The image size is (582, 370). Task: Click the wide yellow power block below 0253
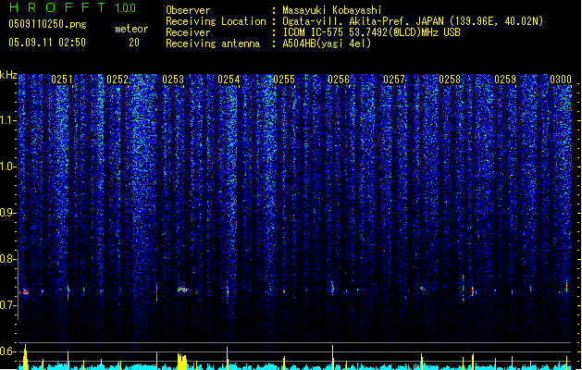[x=182, y=361]
